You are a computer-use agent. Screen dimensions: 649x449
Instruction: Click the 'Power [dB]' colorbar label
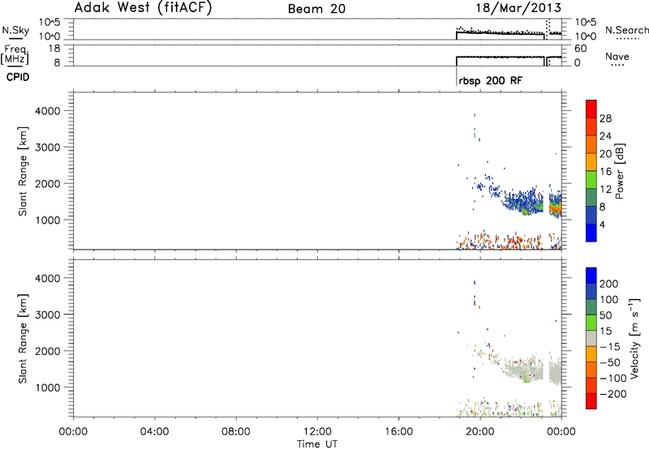pos(619,171)
